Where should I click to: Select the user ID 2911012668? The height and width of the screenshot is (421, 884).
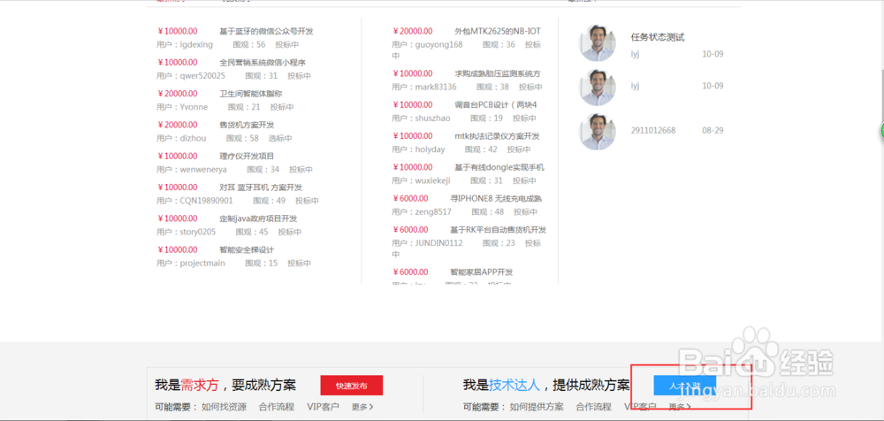click(653, 130)
